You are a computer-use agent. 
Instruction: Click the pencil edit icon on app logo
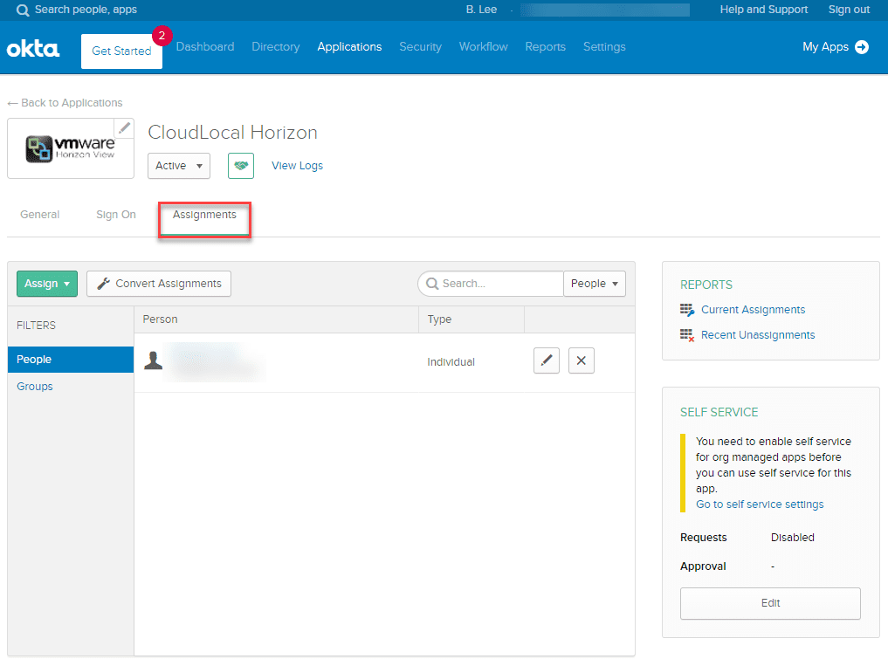125,128
